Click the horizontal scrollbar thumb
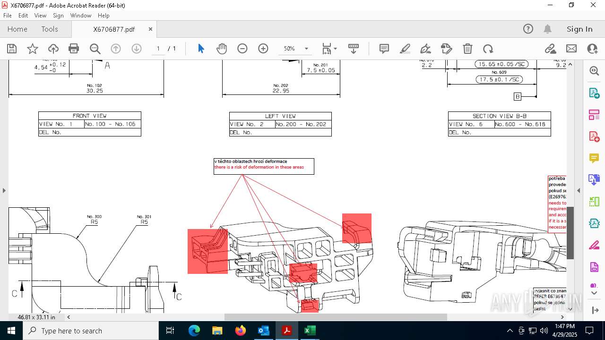Viewport: 605px width, 340px height. tap(335, 317)
